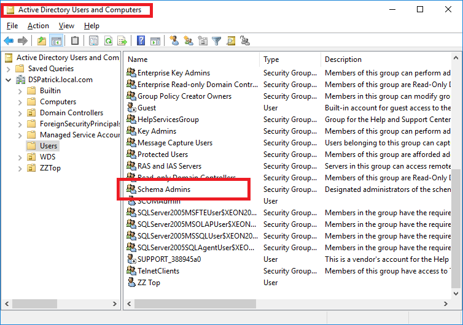This screenshot has width=463, height=325.
Task: Select Message Capture Users in the list
Action: click(175, 143)
